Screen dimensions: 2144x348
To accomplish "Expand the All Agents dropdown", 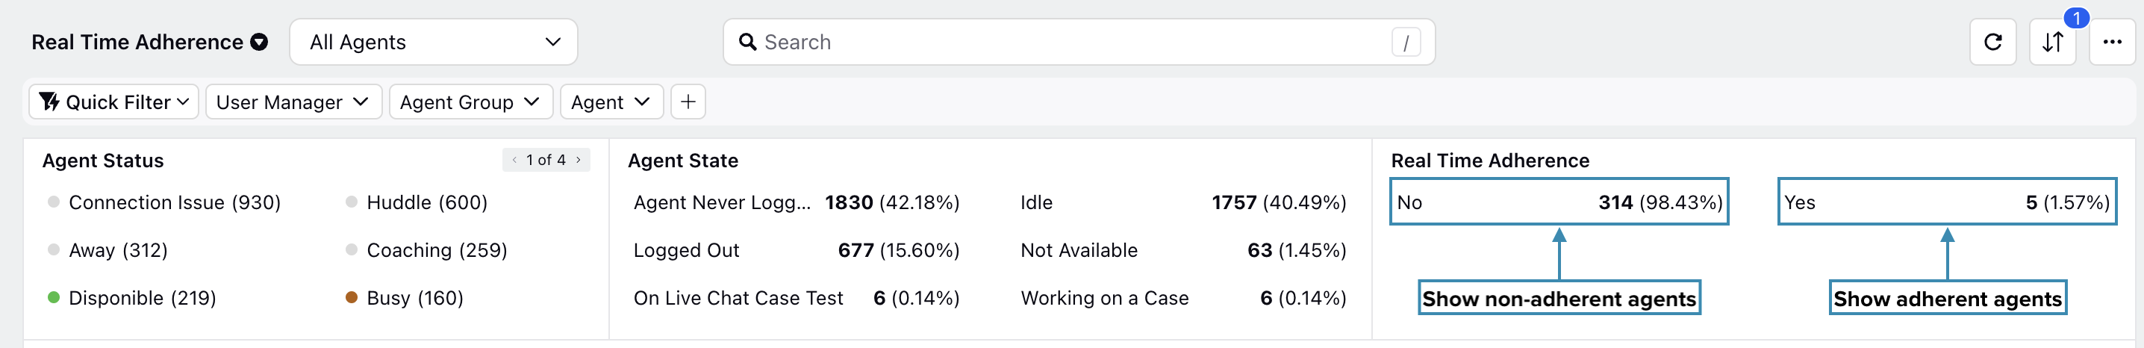I will coord(433,42).
